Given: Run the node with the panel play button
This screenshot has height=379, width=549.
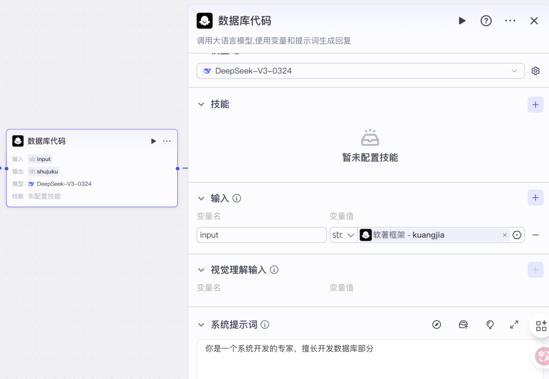Looking at the screenshot, I should point(462,21).
